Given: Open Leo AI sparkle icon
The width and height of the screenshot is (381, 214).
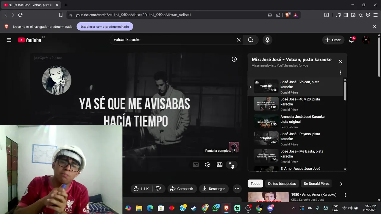Looking at the screenshot, I should pyautogui.click(x=361, y=15).
